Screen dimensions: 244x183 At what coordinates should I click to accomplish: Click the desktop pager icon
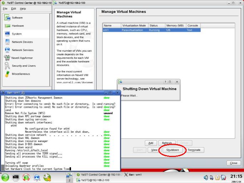click(x=69, y=175)
